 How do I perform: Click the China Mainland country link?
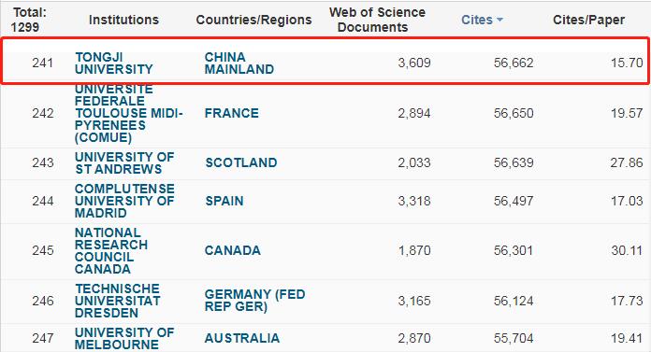pos(239,63)
